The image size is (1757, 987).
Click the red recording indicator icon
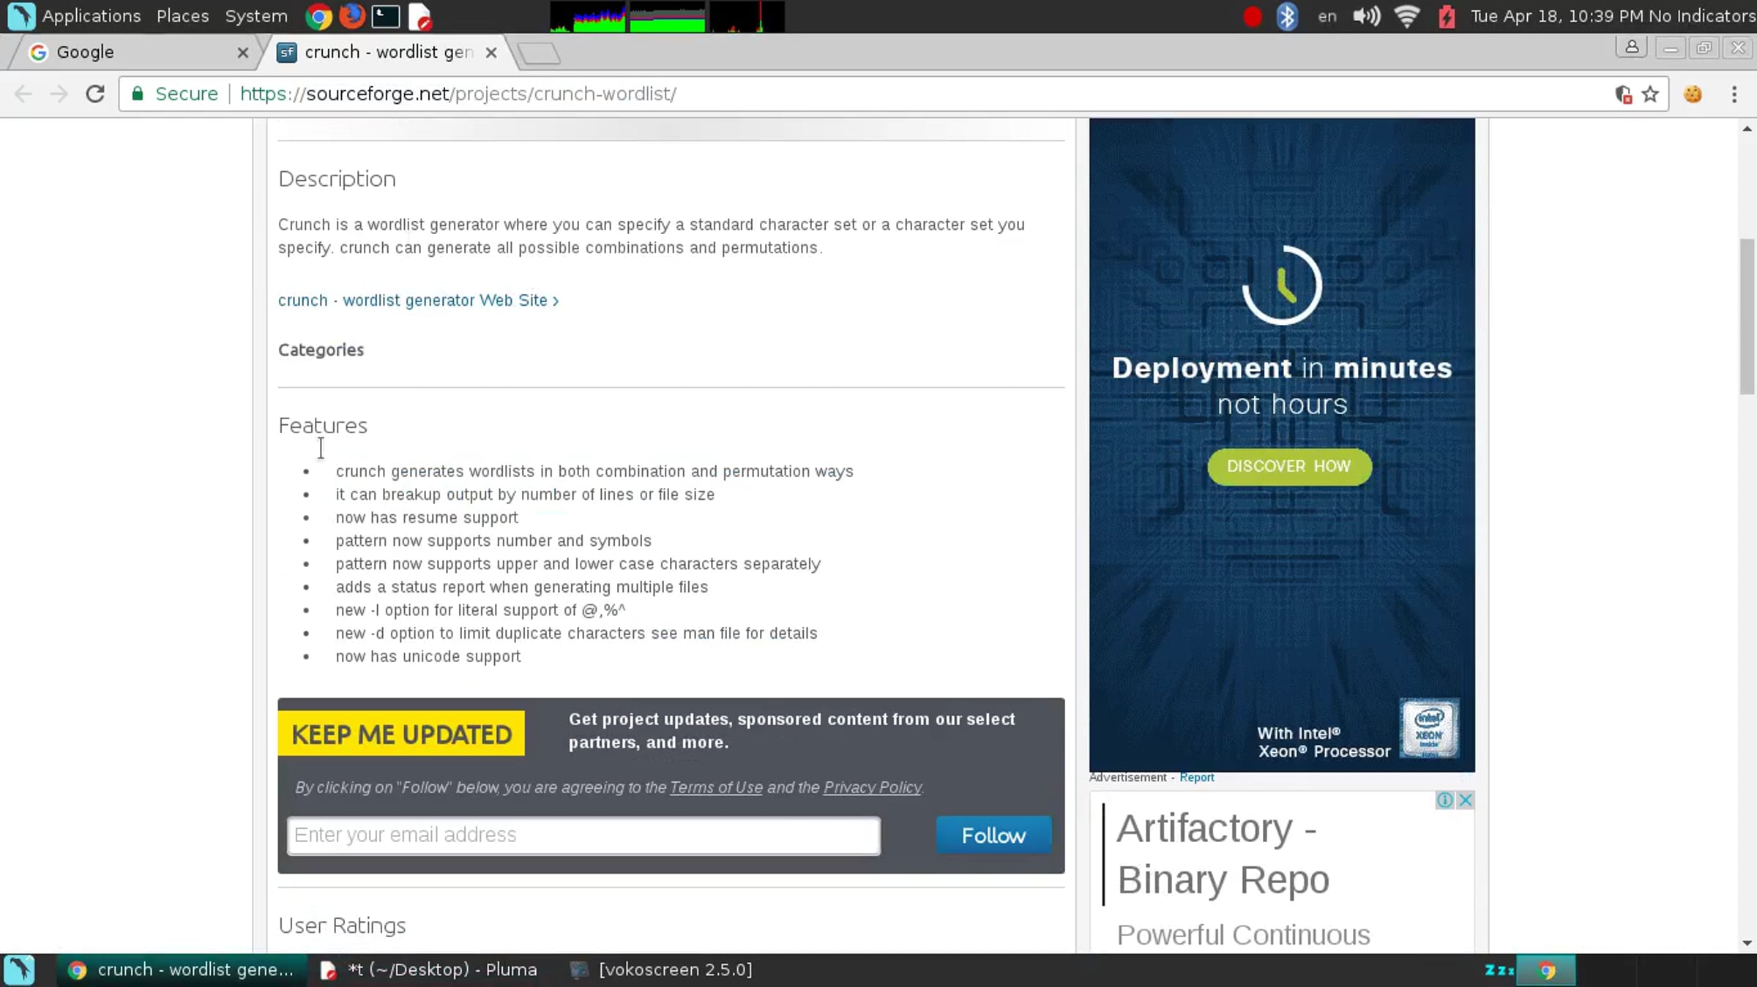(x=1252, y=16)
